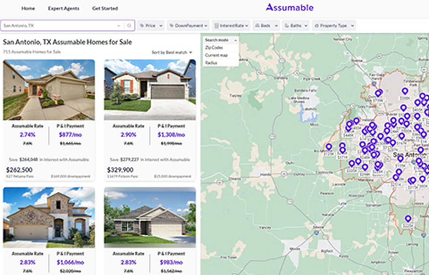
Task: Open the listing photo with $983/mo payment
Action: click(150, 217)
